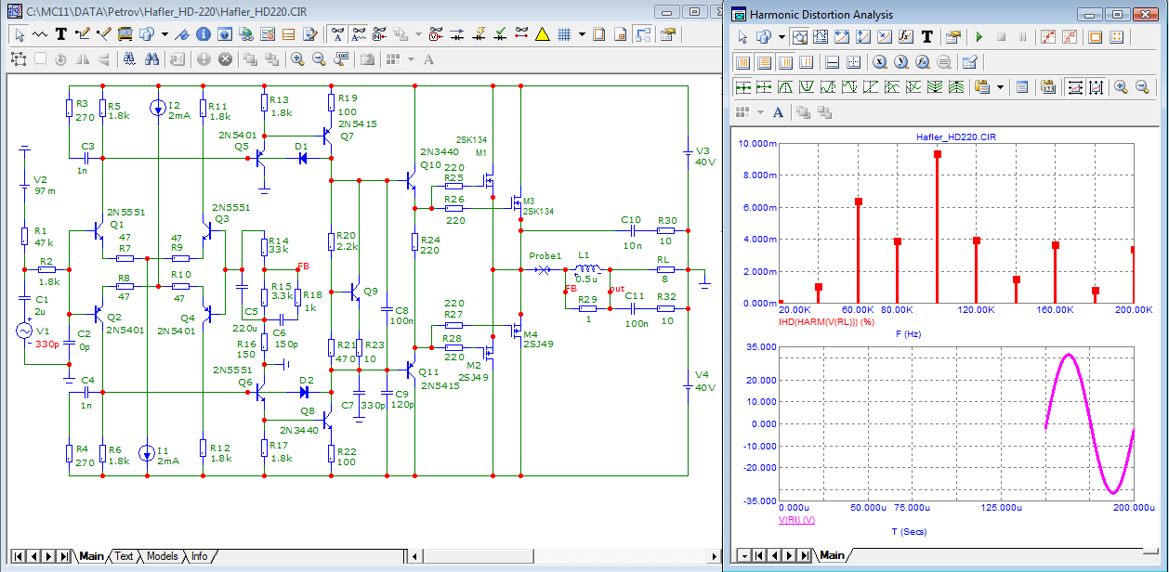Toggle Node Numbers display button
Screen dimensions: 1169x572
coord(380,34)
